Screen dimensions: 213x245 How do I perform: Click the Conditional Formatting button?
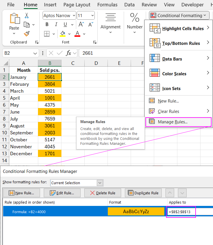click(x=179, y=15)
